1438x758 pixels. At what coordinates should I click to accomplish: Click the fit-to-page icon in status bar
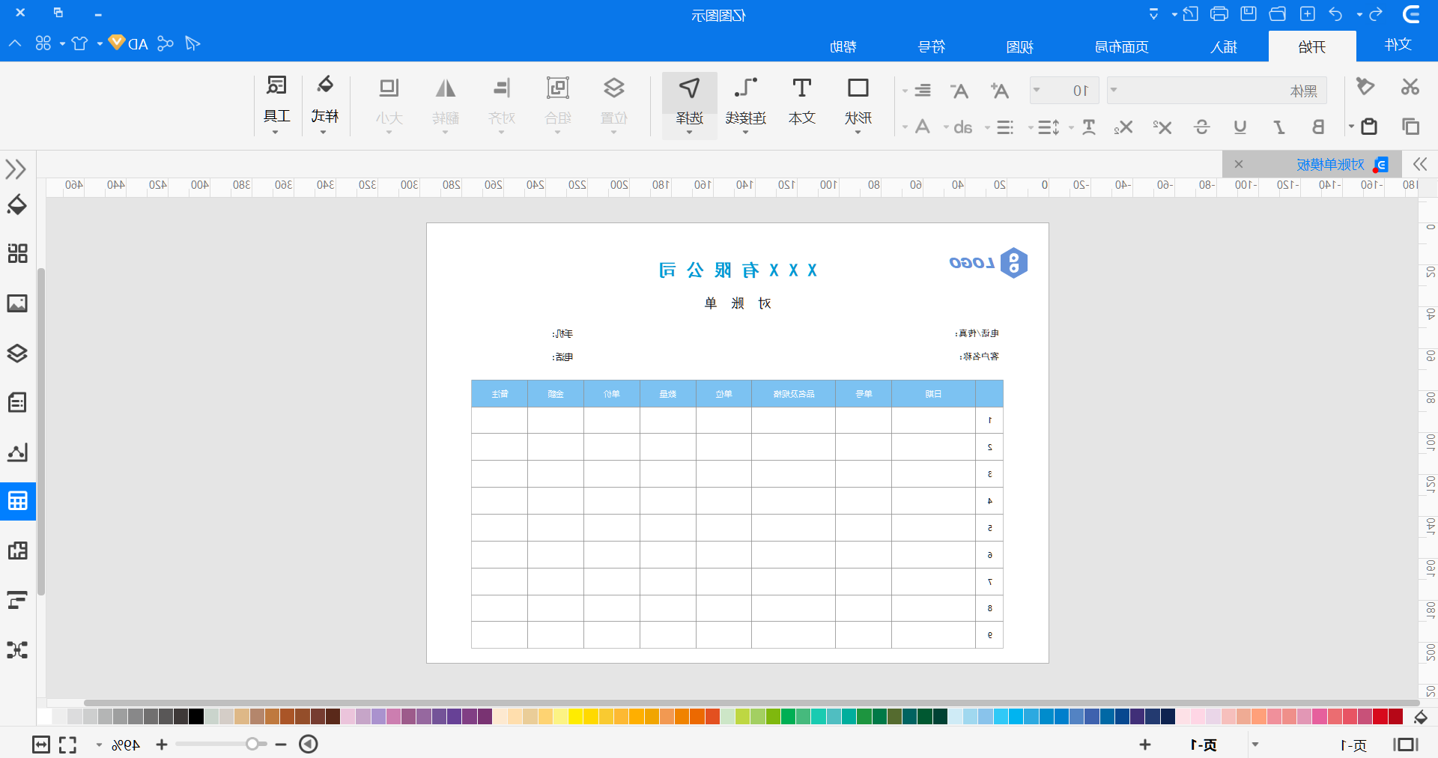click(x=67, y=745)
